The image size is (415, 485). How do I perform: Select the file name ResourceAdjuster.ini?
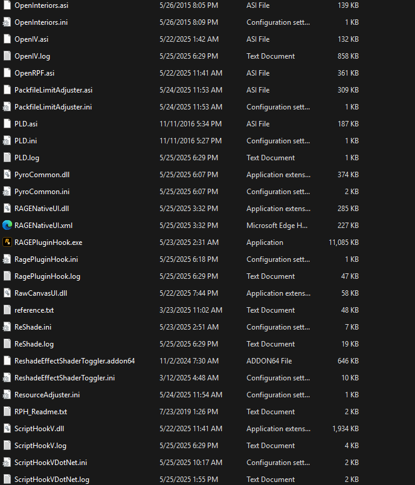(47, 395)
